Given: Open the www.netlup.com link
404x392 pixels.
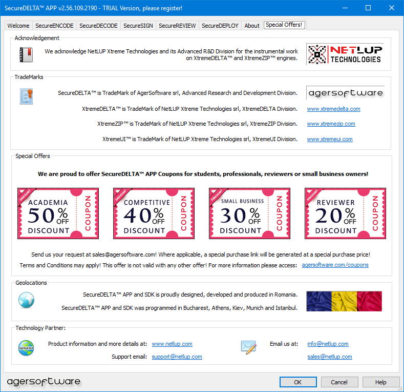Looking at the screenshot, I should (x=172, y=344).
